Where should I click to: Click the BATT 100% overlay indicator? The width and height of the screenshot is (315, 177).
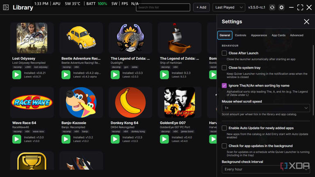point(97,4)
